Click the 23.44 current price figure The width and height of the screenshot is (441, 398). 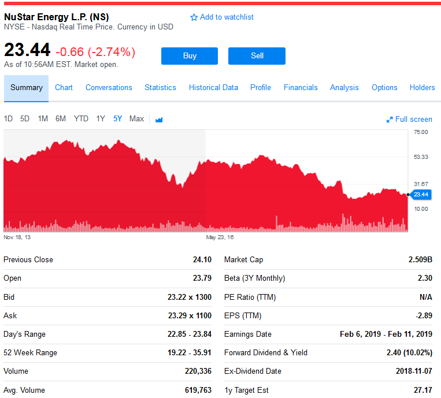27,50
